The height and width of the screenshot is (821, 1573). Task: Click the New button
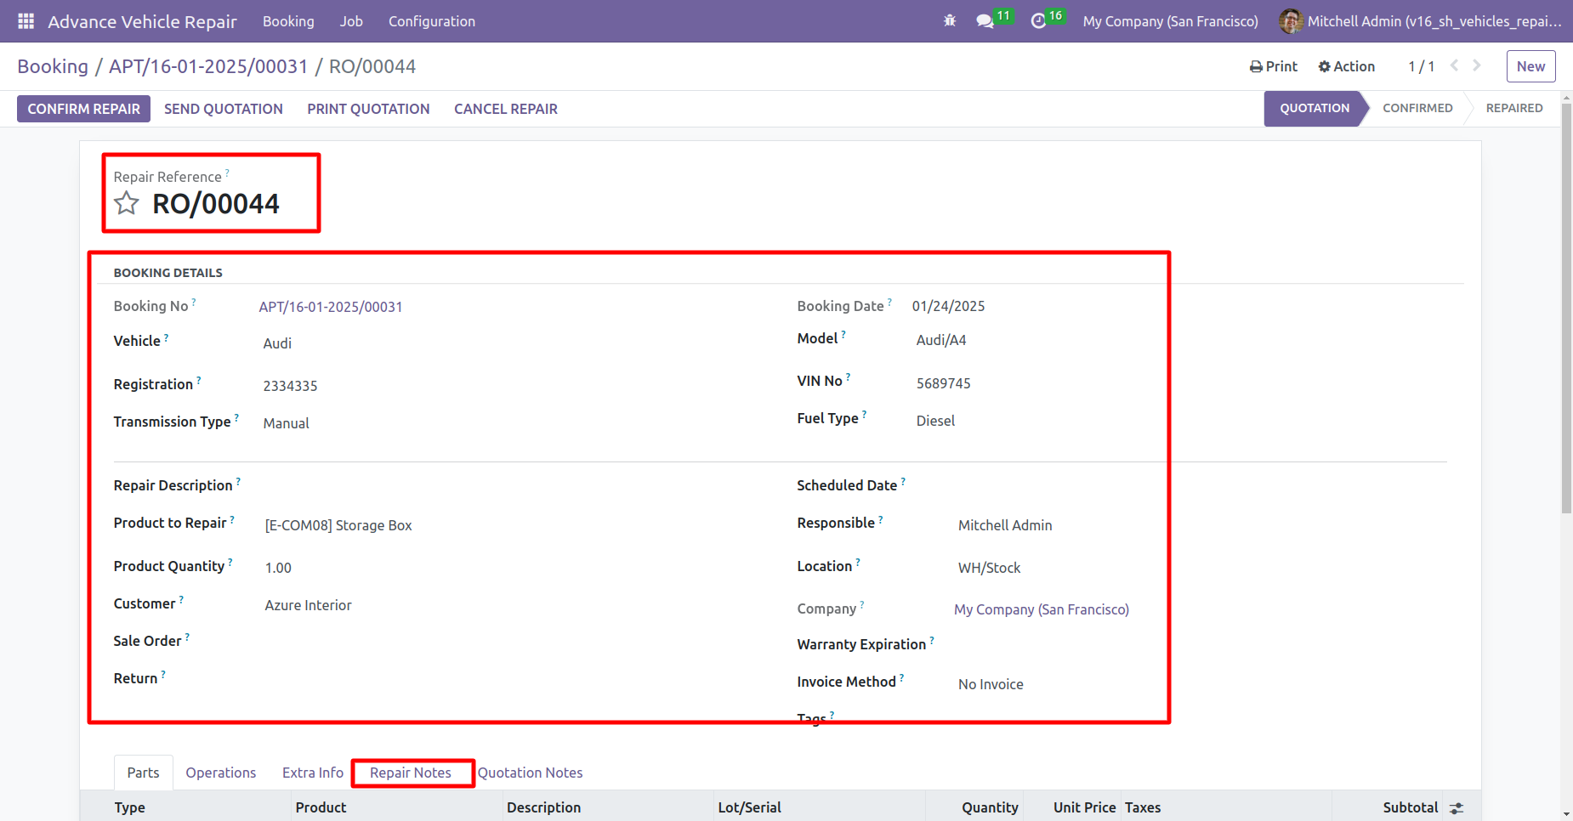tap(1530, 66)
